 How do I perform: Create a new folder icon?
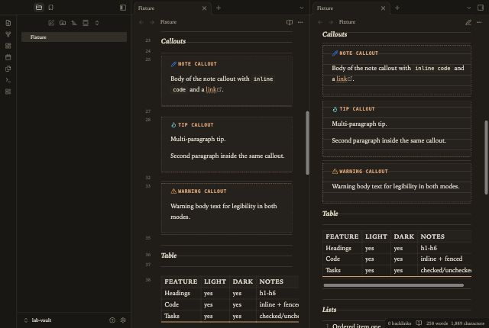tap(63, 23)
